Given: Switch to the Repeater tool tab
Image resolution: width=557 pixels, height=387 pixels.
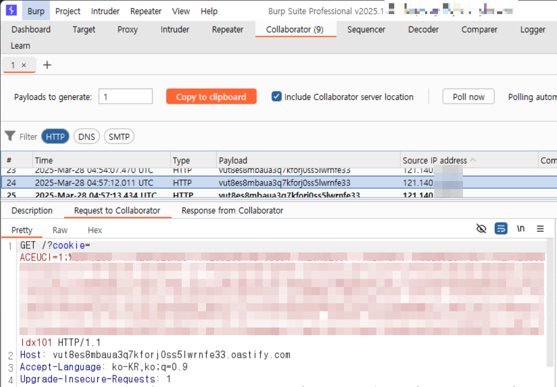Looking at the screenshot, I should tap(227, 30).
